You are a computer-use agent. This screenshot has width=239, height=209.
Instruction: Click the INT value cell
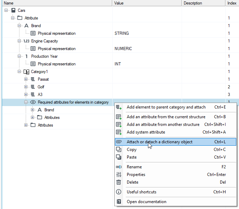[147, 64]
